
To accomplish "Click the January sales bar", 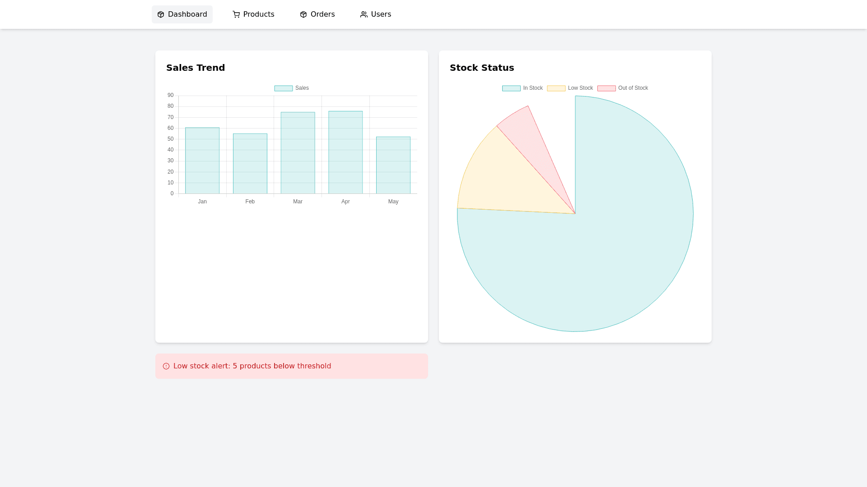I will click(202, 161).
